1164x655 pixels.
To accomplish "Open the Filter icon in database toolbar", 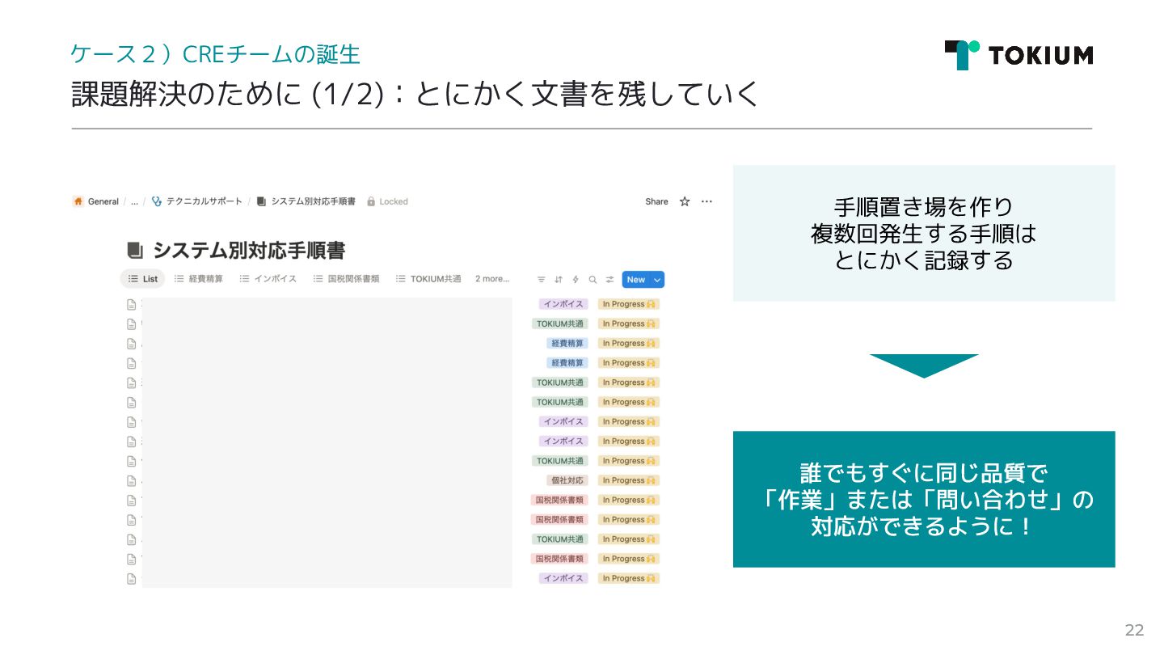I will (x=542, y=280).
